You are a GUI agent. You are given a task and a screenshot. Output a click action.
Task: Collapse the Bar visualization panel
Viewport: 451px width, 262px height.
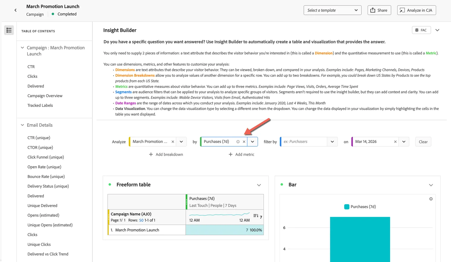coord(431,185)
